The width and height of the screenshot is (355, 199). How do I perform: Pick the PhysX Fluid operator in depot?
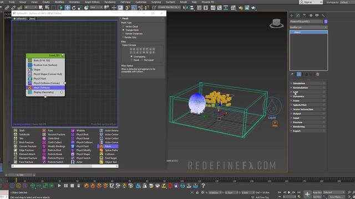click(x=80, y=146)
